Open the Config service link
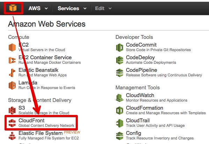 pos(133,133)
